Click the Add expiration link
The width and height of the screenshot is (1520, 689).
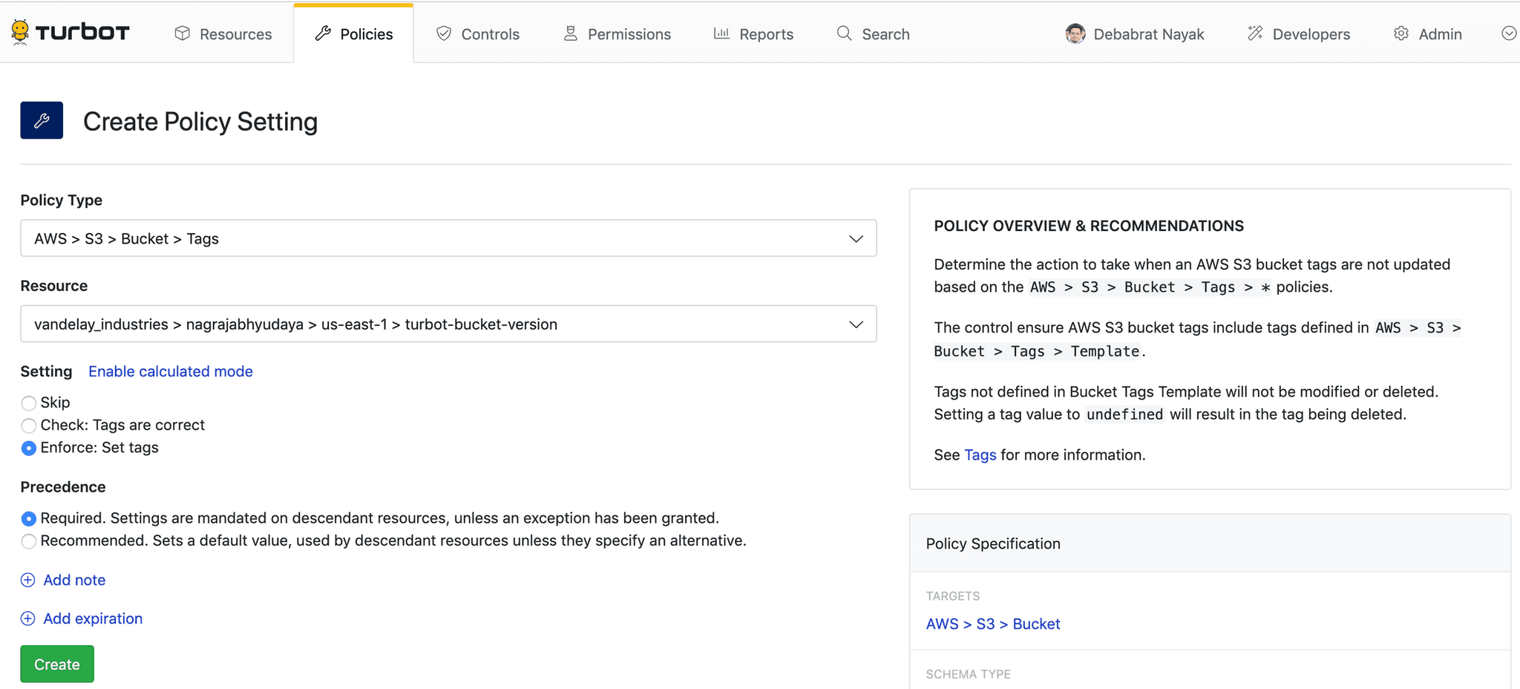click(x=93, y=618)
